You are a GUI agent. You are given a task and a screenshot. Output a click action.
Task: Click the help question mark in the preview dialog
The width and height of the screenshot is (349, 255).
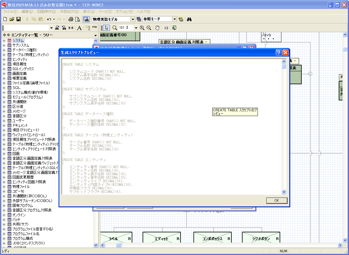point(279,53)
